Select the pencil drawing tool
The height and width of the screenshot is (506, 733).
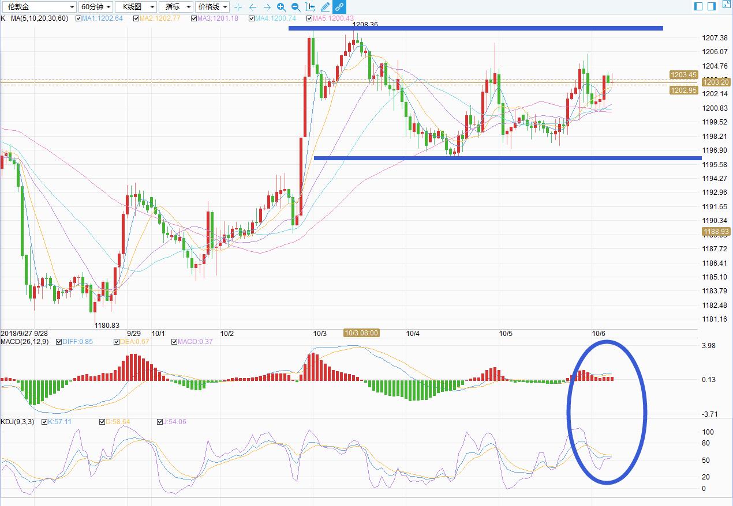(325, 7)
